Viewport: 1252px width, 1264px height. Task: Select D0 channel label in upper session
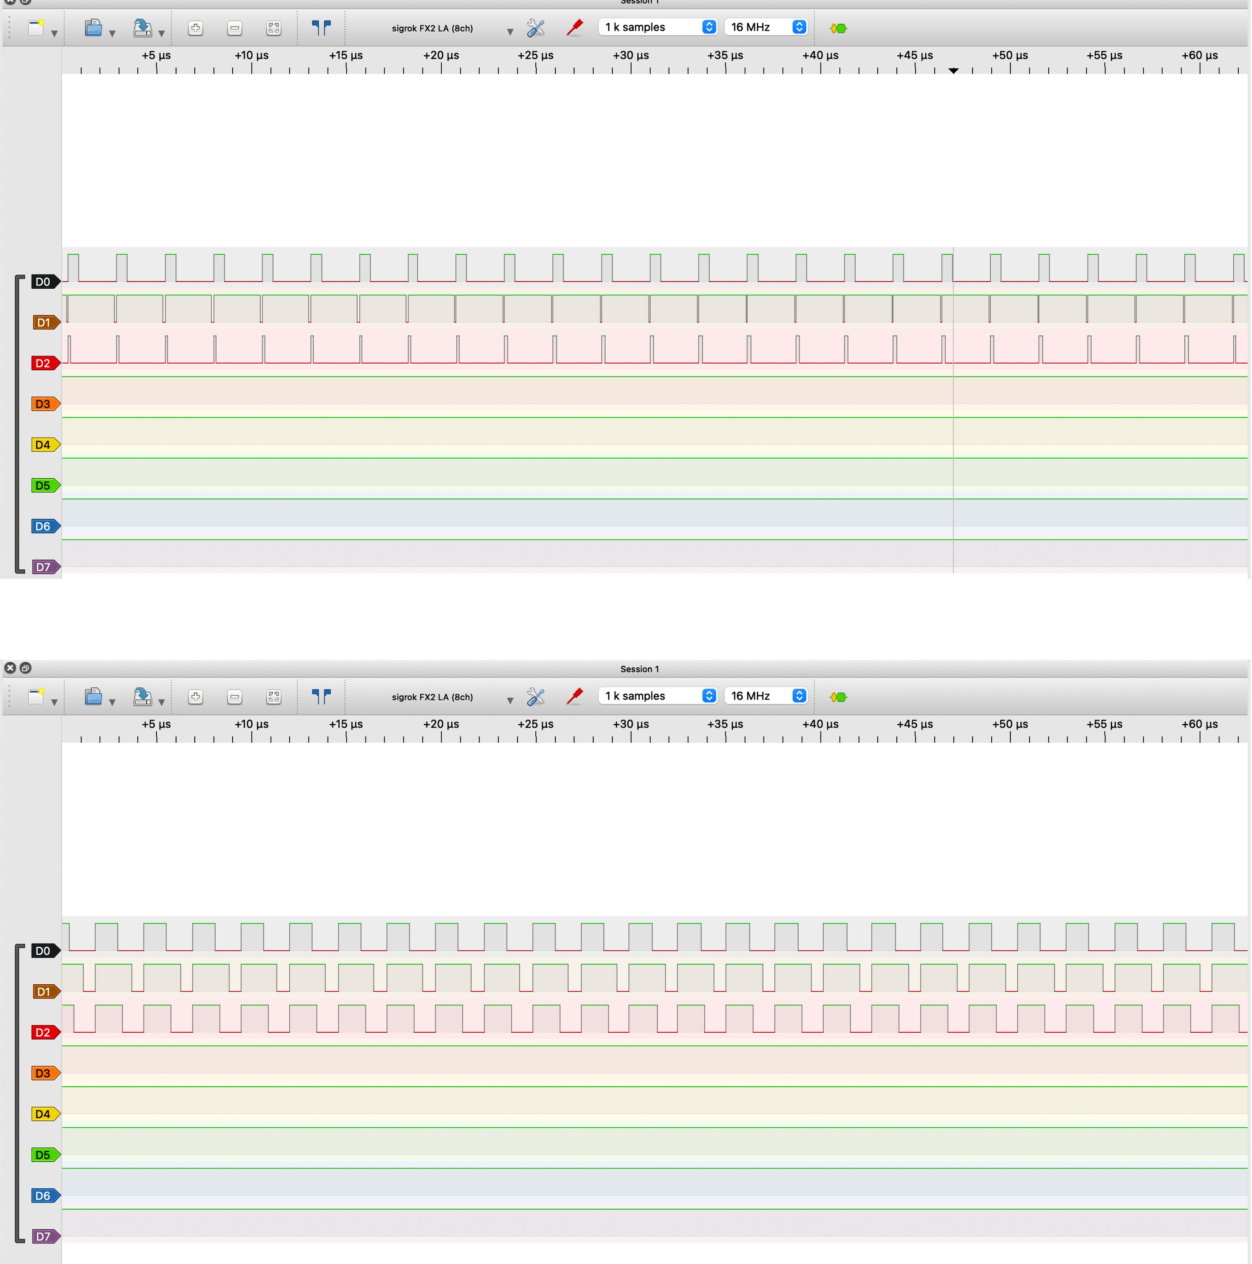[x=44, y=282]
